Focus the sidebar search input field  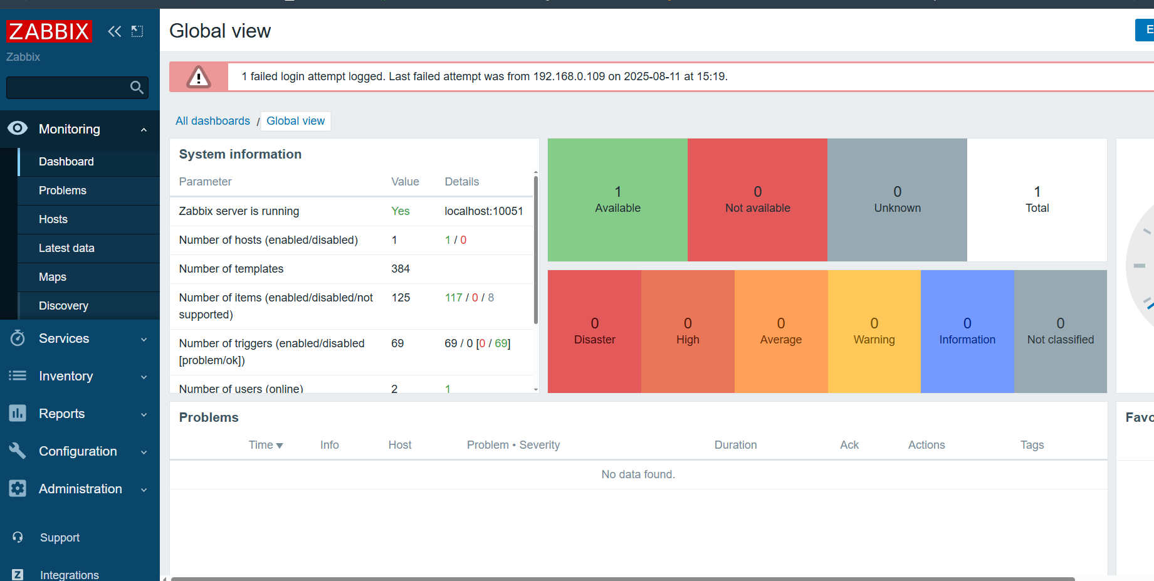(x=68, y=88)
